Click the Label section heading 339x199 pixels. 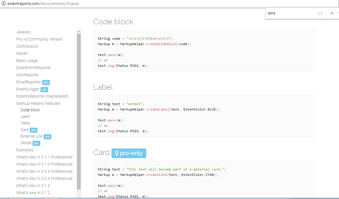tap(103, 87)
